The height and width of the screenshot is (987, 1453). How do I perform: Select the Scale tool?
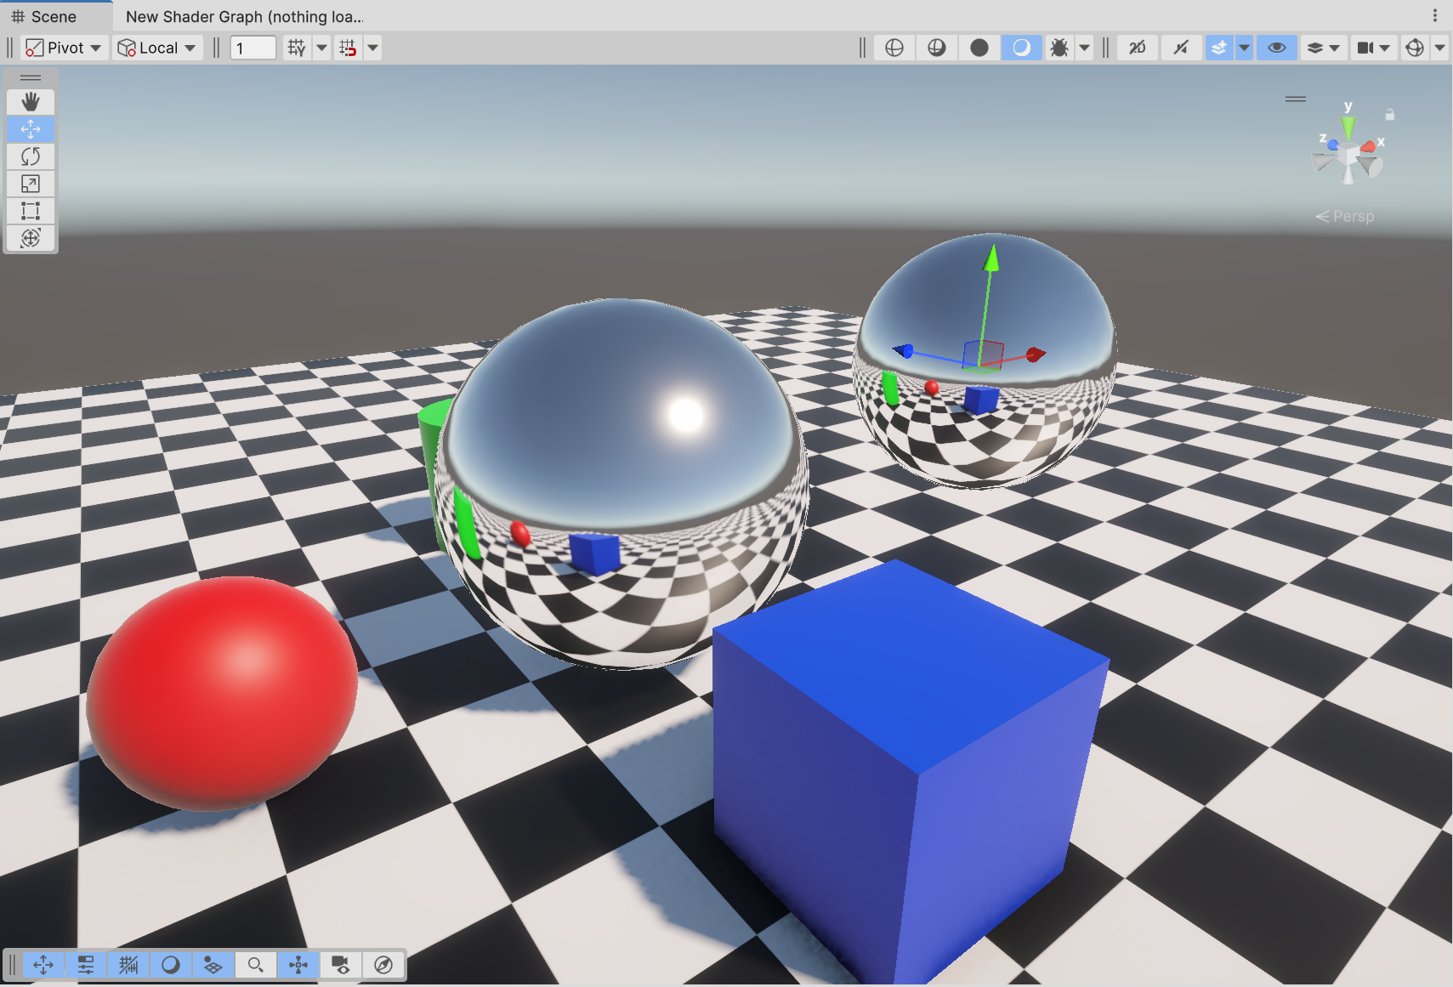pyautogui.click(x=31, y=184)
